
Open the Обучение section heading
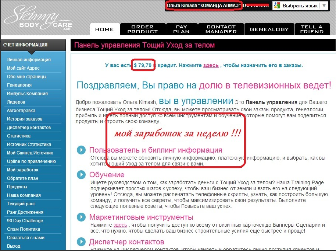point(107,175)
